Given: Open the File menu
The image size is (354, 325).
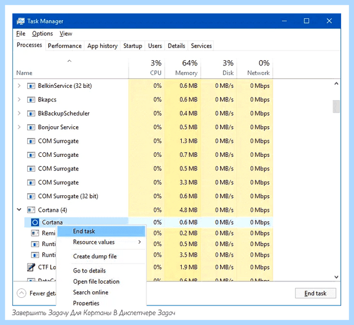Looking at the screenshot, I should point(21,34).
